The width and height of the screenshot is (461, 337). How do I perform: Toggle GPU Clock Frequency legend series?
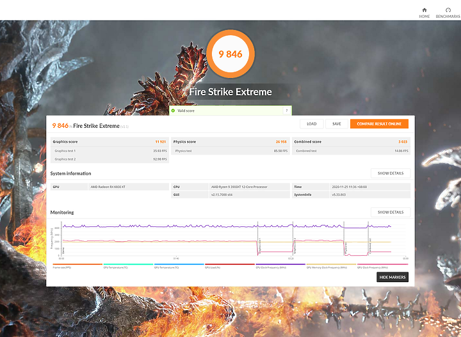click(x=382, y=266)
